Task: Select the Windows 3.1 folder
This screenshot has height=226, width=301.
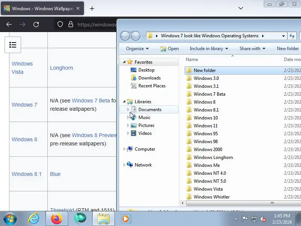Action: click(x=206, y=86)
